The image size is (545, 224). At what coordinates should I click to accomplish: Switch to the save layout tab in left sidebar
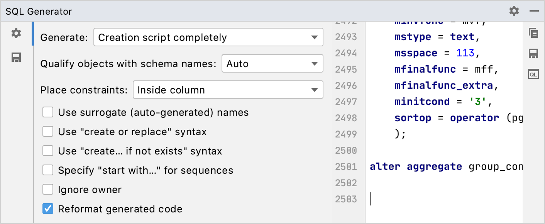(x=16, y=57)
